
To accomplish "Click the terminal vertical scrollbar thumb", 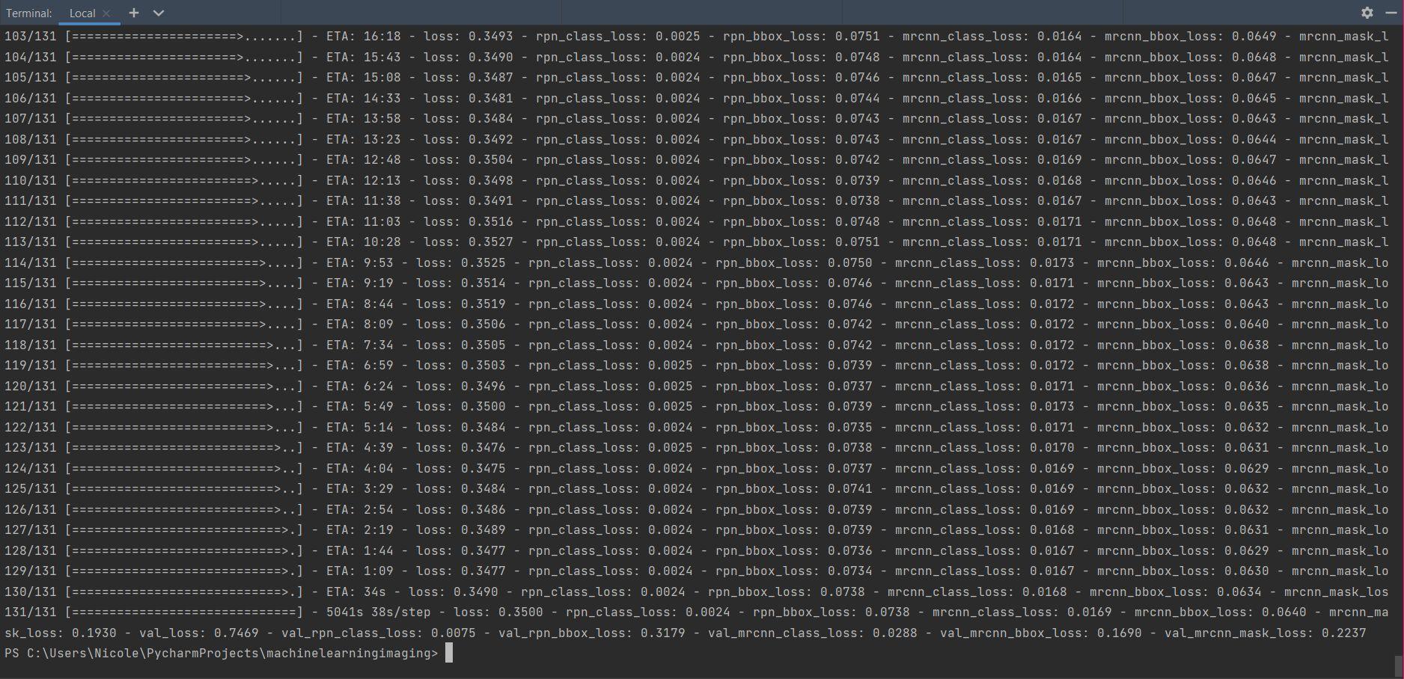I will click(x=1398, y=665).
